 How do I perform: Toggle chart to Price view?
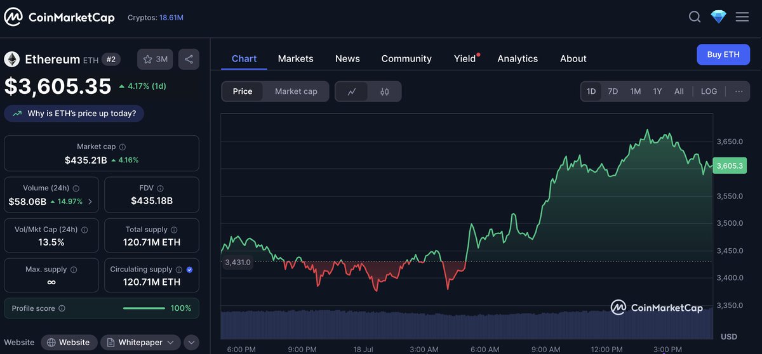click(243, 91)
